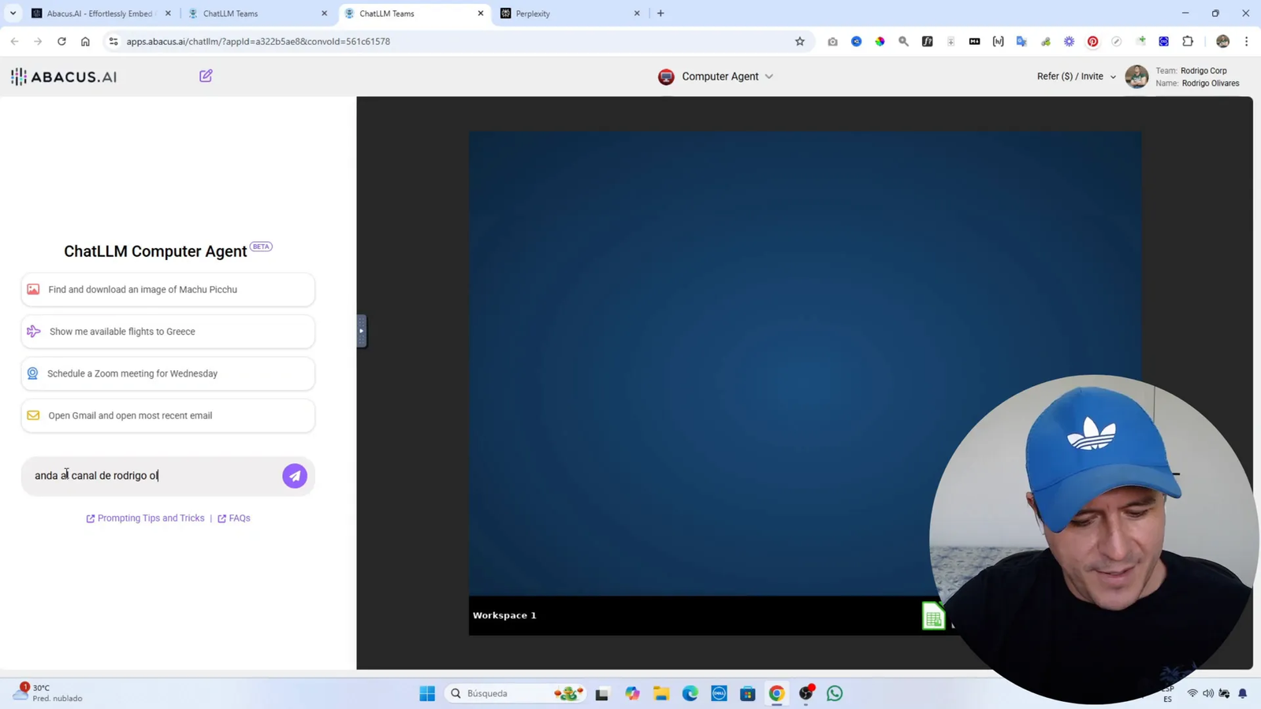1261x709 pixels.
Task: Start a new chat with the pencil icon
Action: pyautogui.click(x=205, y=76)
